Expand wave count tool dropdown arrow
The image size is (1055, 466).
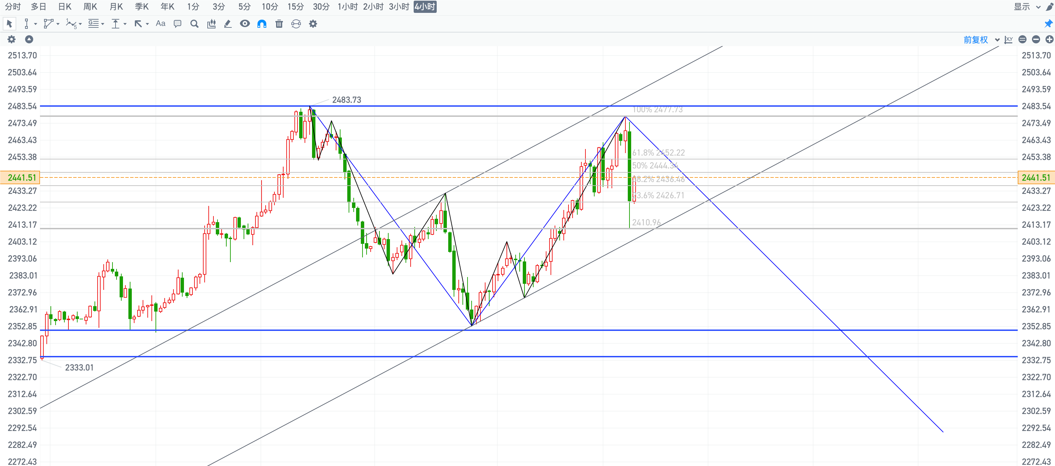click(80, 24)
